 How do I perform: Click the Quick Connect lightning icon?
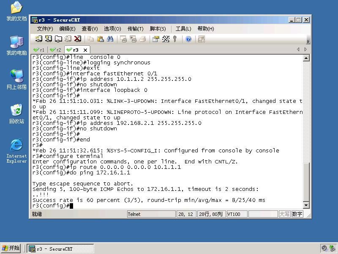pos(49,39)
